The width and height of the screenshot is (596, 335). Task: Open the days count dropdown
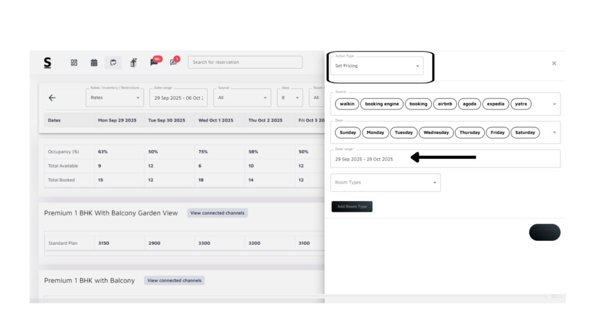[289, 98]
